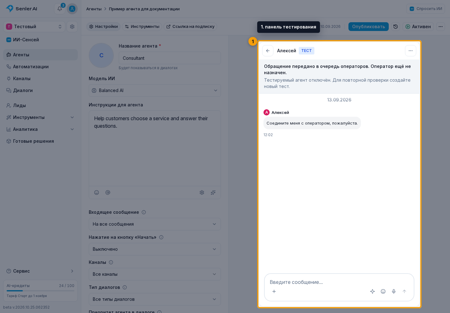Click the AI-кредиты progress bar
The image size is (450, 313).
pyautogui.click(x=40, y=291)
